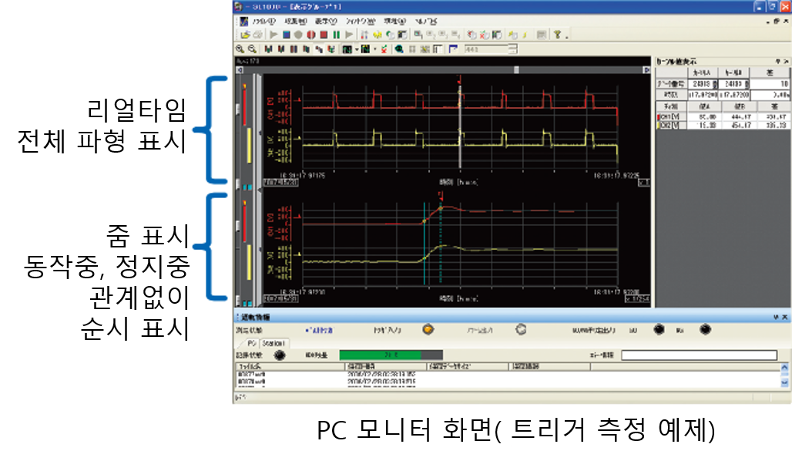Click the toolbar numeric field spinner arrows
The image size is (792, 461).
513,49
